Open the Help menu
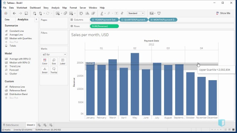 point(102,8)
